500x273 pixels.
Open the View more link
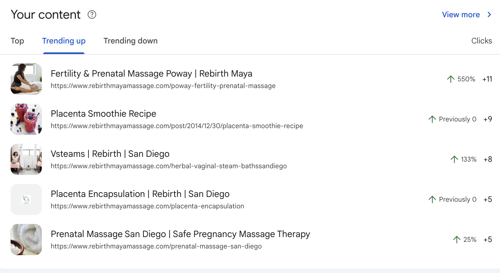pyautogui.click(x=461, y=14)
